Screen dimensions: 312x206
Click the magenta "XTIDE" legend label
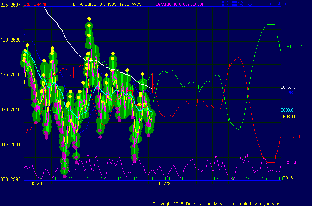click(292, 162)
